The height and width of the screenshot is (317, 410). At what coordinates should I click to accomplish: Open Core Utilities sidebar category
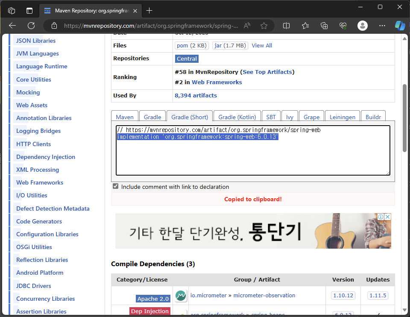tap(33, 79)
